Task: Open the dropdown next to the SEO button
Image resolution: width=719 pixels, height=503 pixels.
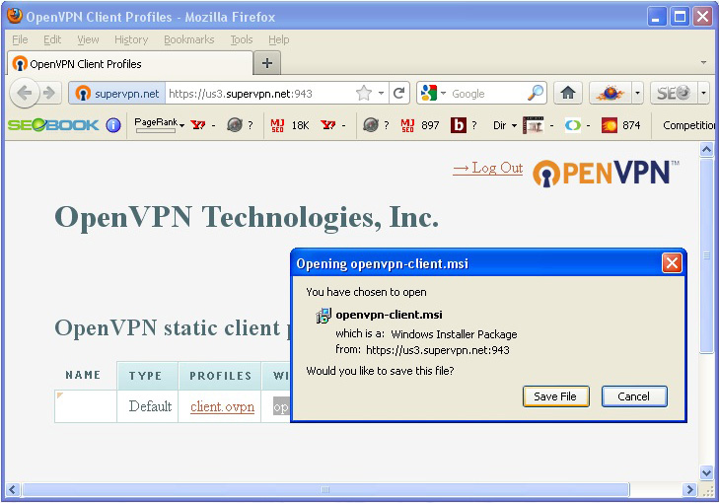Action: click(x=703, y=93)
